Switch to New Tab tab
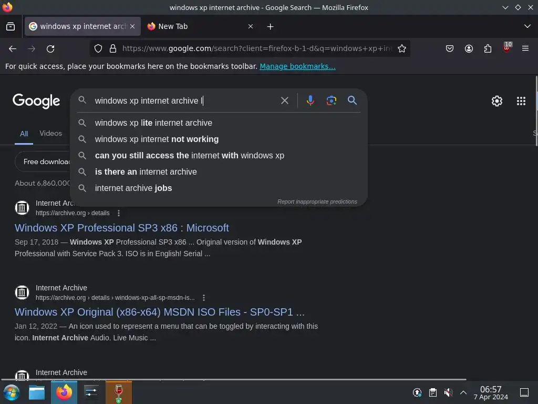 [x=200, y=26]
